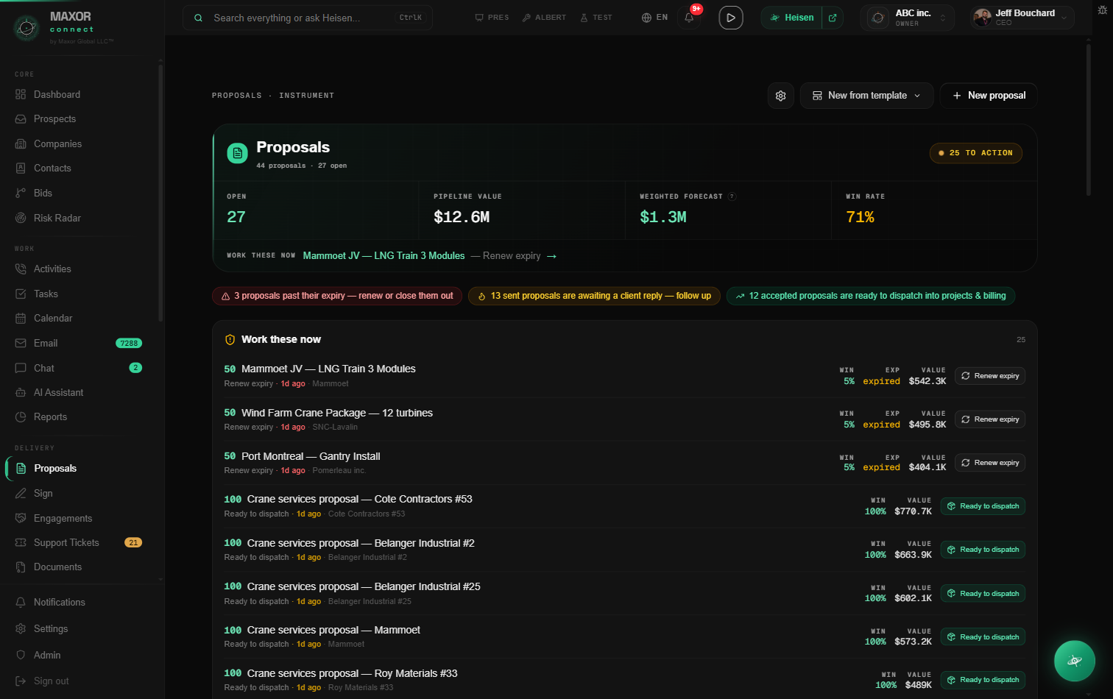The width and height of the screenshot is (1113, 699).
Task: Click 13 sent proposals awaiting reply alert
Action: pyautogui.click(x=594, y=296)
